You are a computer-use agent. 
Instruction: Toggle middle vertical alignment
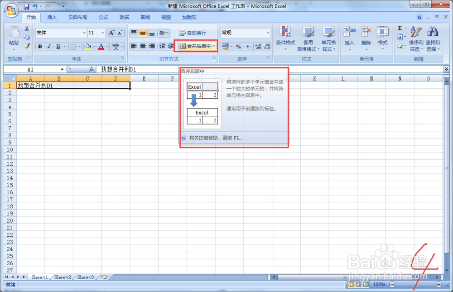point(143,33)
